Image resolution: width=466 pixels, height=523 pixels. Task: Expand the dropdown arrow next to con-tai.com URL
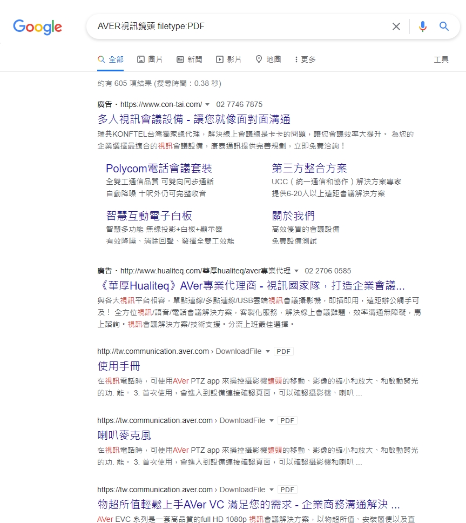207,104
